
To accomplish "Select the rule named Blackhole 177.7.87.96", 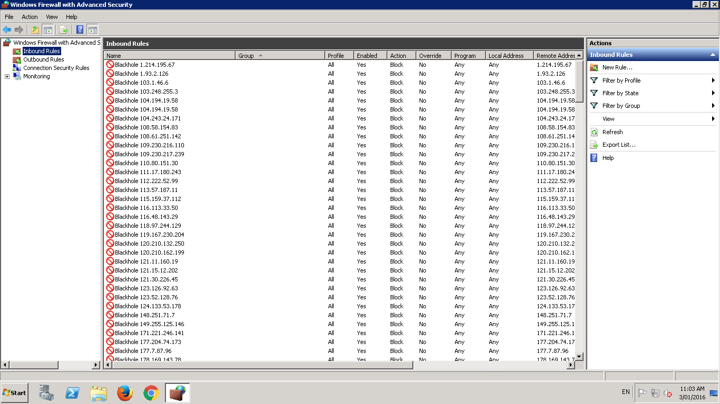I will click(143, 351).
